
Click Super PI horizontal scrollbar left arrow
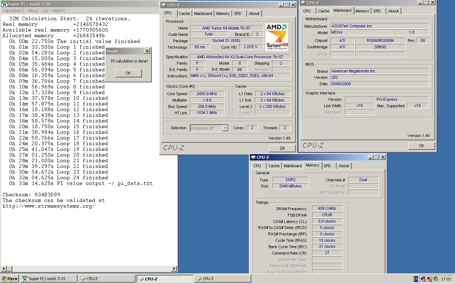click(4, 269)
